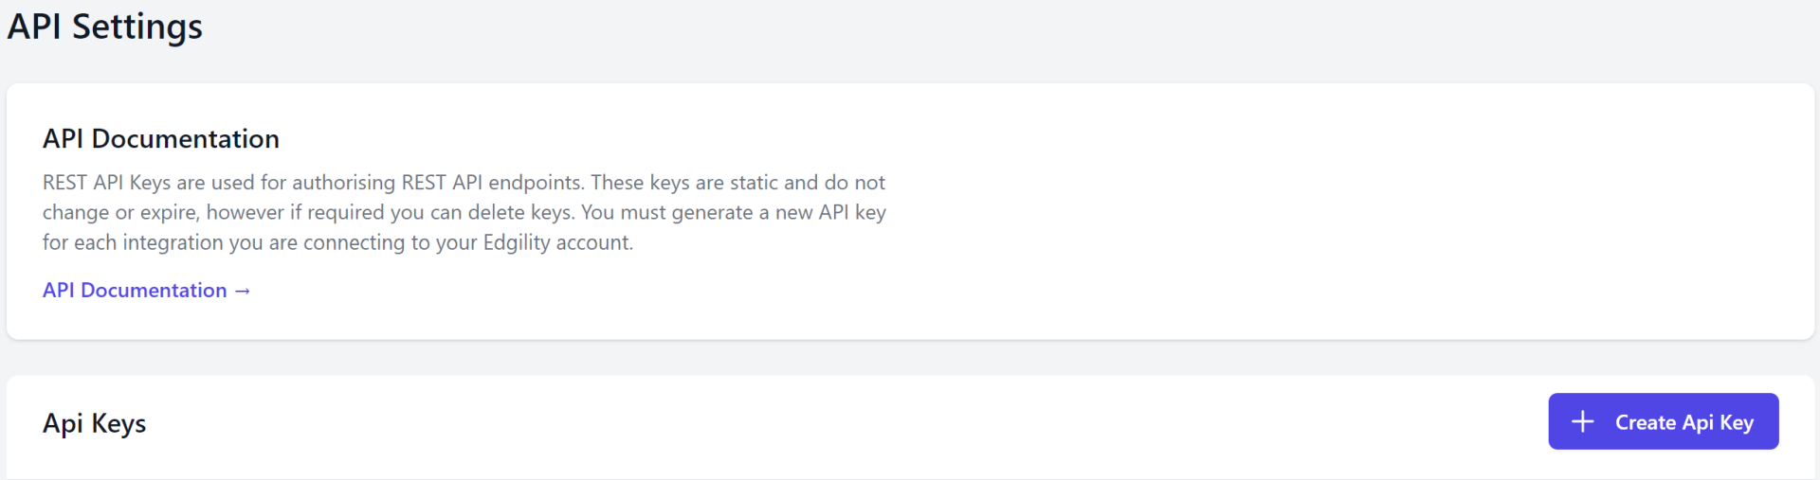Click the words 'static and do not'
The height and width of the screenshot is (480, 1820).
tap(808, 182)
